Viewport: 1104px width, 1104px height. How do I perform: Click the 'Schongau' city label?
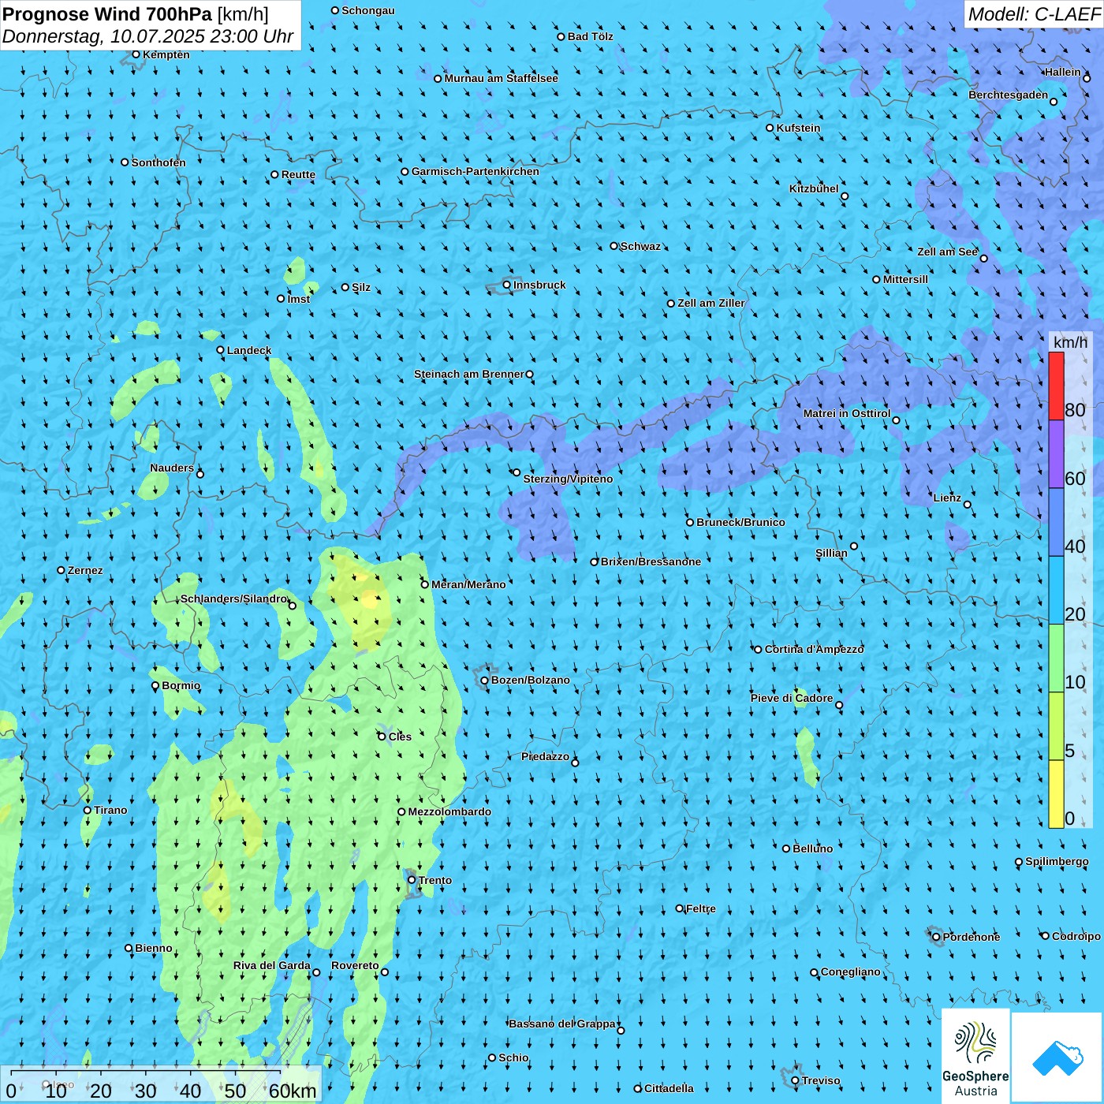(367, 10)
